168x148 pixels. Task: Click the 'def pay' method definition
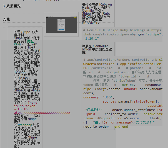(x=129, y=85)
